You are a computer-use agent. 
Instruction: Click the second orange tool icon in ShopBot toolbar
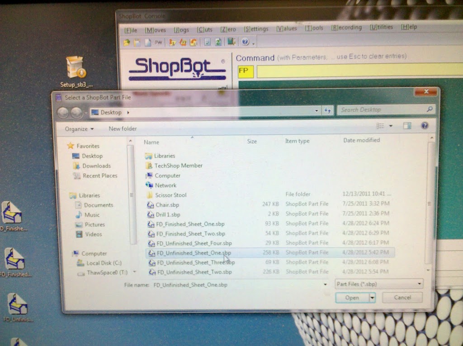(183, 43)
